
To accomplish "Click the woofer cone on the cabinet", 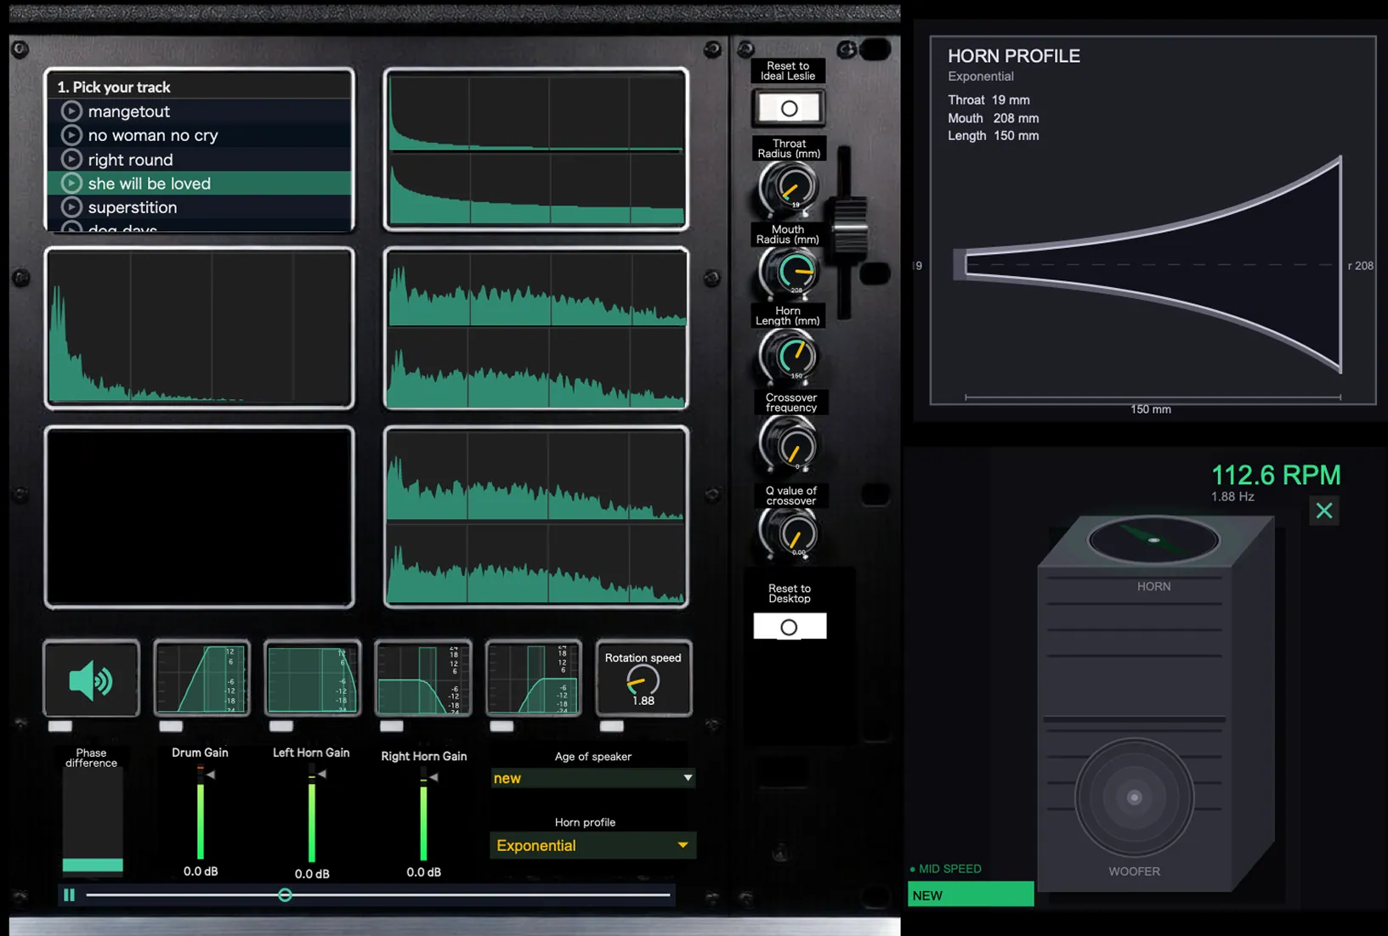I will click(x=1134, y=798).
